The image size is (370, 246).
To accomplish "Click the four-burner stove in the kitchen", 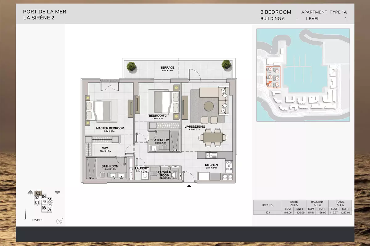I will [x=229, y=166].
